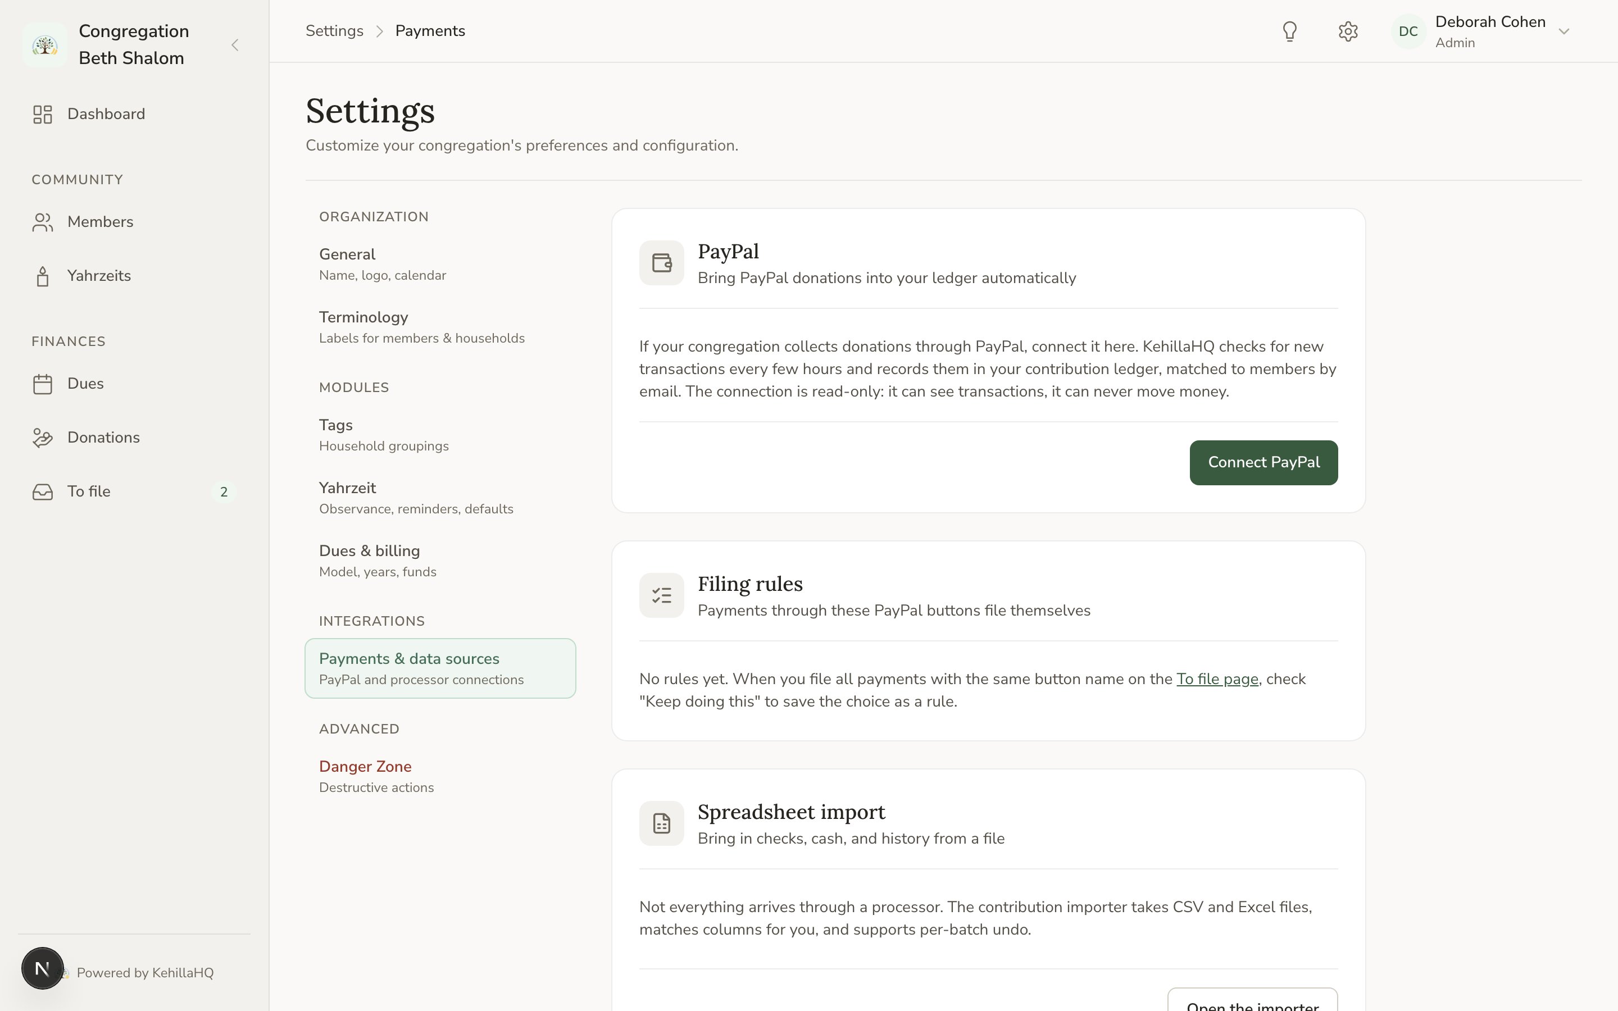
Task: Click the Congregation Beth Shalom tree logo
Action: coord(45,45)
